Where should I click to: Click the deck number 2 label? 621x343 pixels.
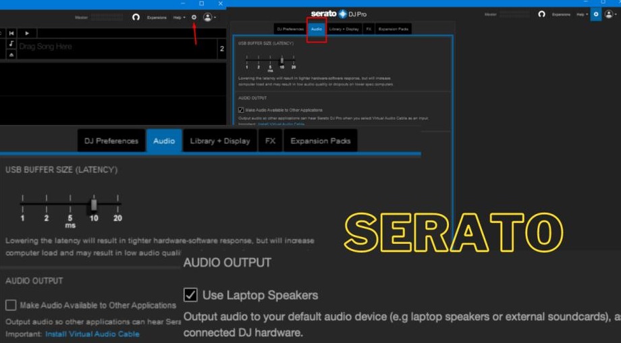(222, 49)
